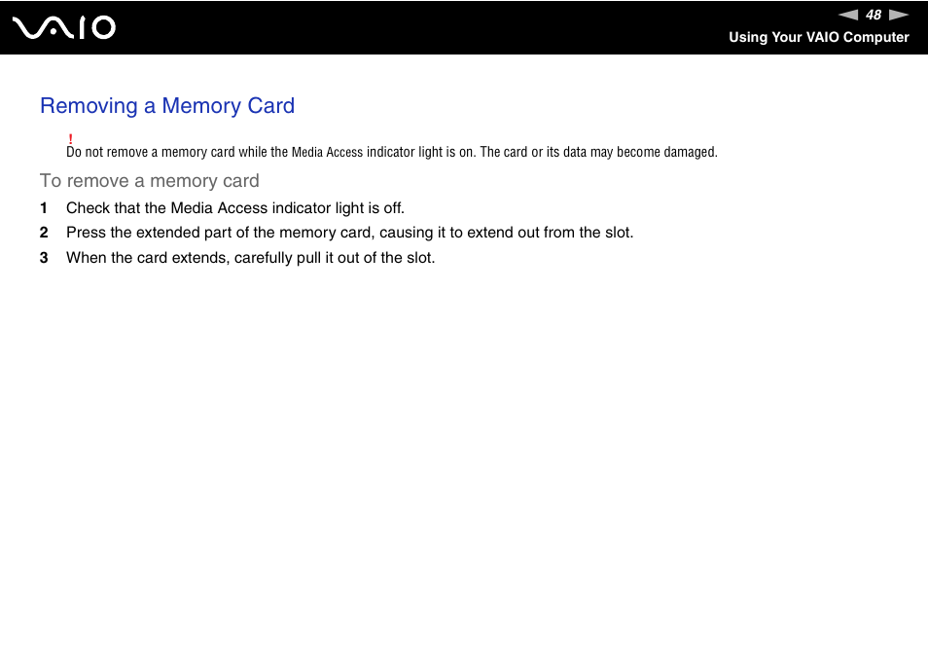Click step 3 'When the card extends' text
Viewport: 928px width, 656px height.
point(250,258)
